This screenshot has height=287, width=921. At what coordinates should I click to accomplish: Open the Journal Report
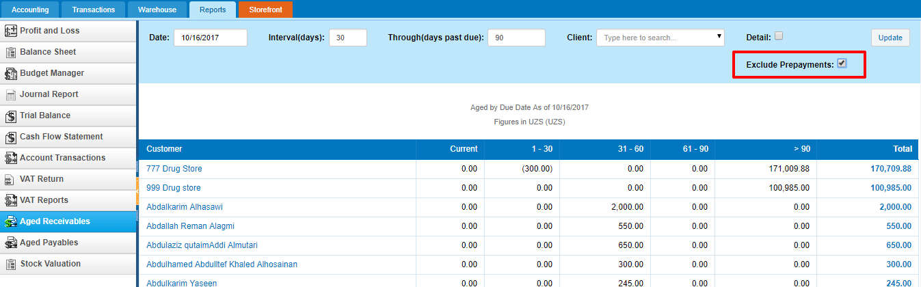[68, 94]
